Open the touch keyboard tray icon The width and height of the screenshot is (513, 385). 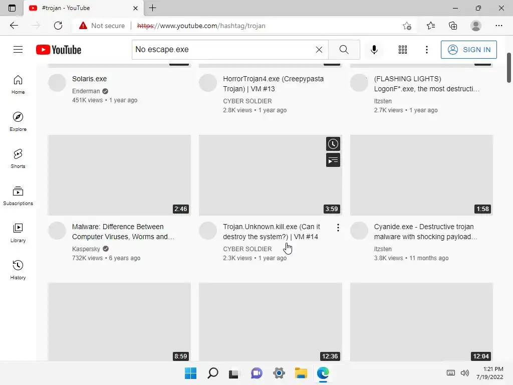450,373
